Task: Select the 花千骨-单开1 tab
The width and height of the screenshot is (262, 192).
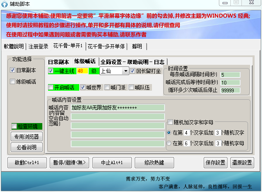Action: click(68, 46)
